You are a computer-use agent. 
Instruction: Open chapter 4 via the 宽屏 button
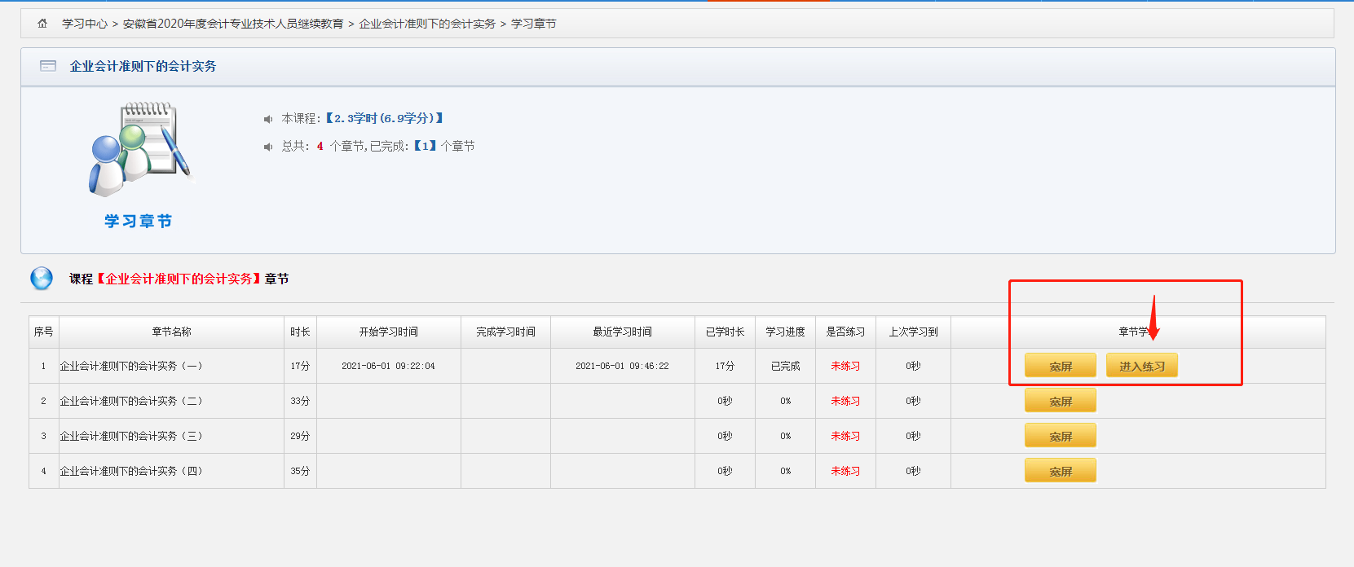click(x=1060, y=472)
